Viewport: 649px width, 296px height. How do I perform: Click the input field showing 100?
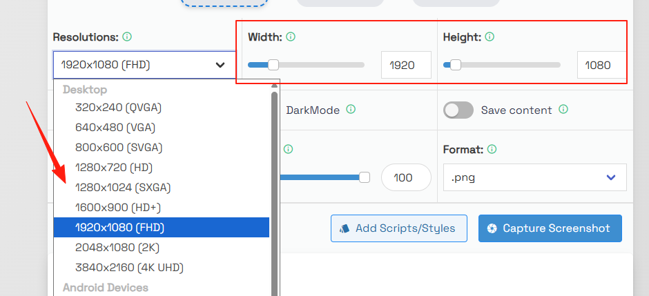[406, 177]
